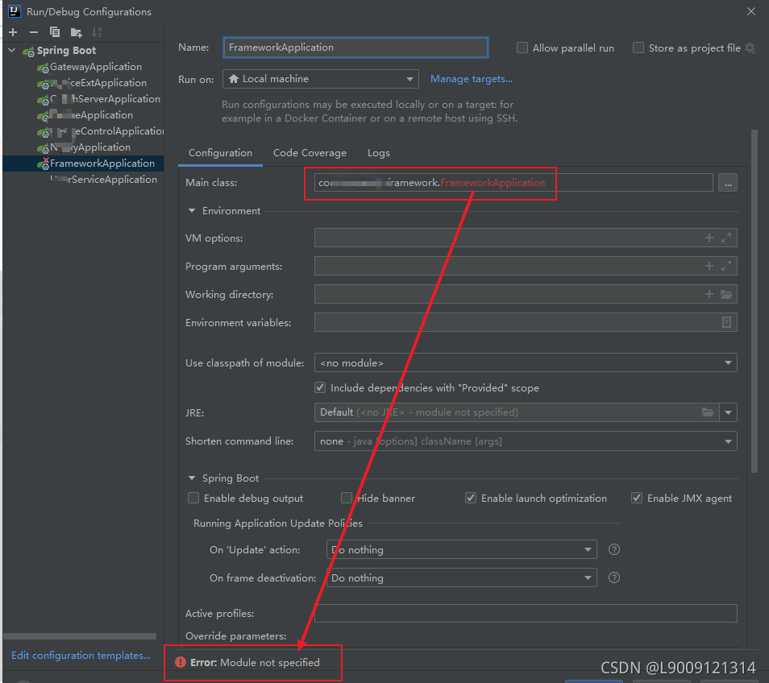Enable Allow parallel run
Viewport: 769px width, 683px height.
[x=522, y=48]
